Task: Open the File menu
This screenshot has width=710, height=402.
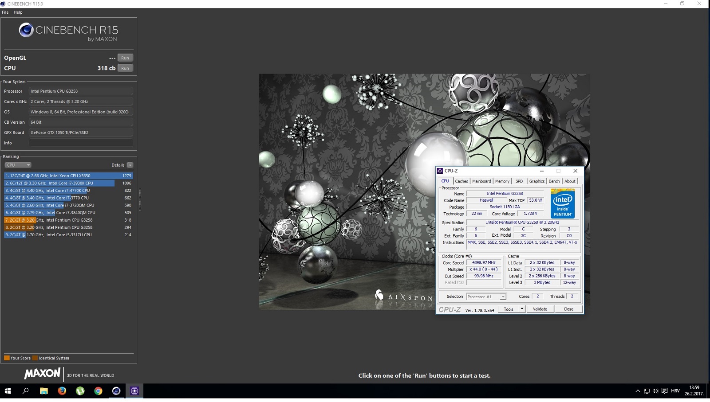Action: pos(5,12)
